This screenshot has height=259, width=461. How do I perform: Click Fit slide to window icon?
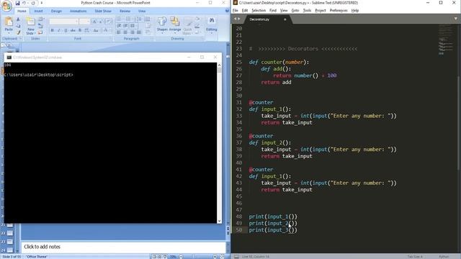point(222,257)
